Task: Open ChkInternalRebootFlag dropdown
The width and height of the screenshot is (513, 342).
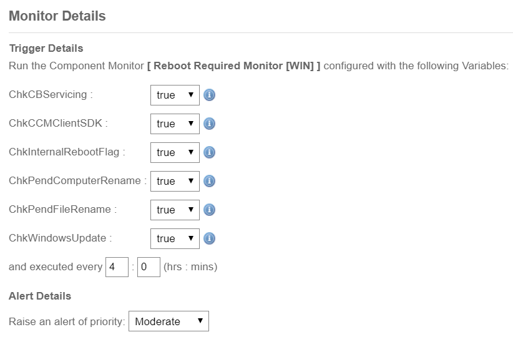Action: (x=175, y=152)
